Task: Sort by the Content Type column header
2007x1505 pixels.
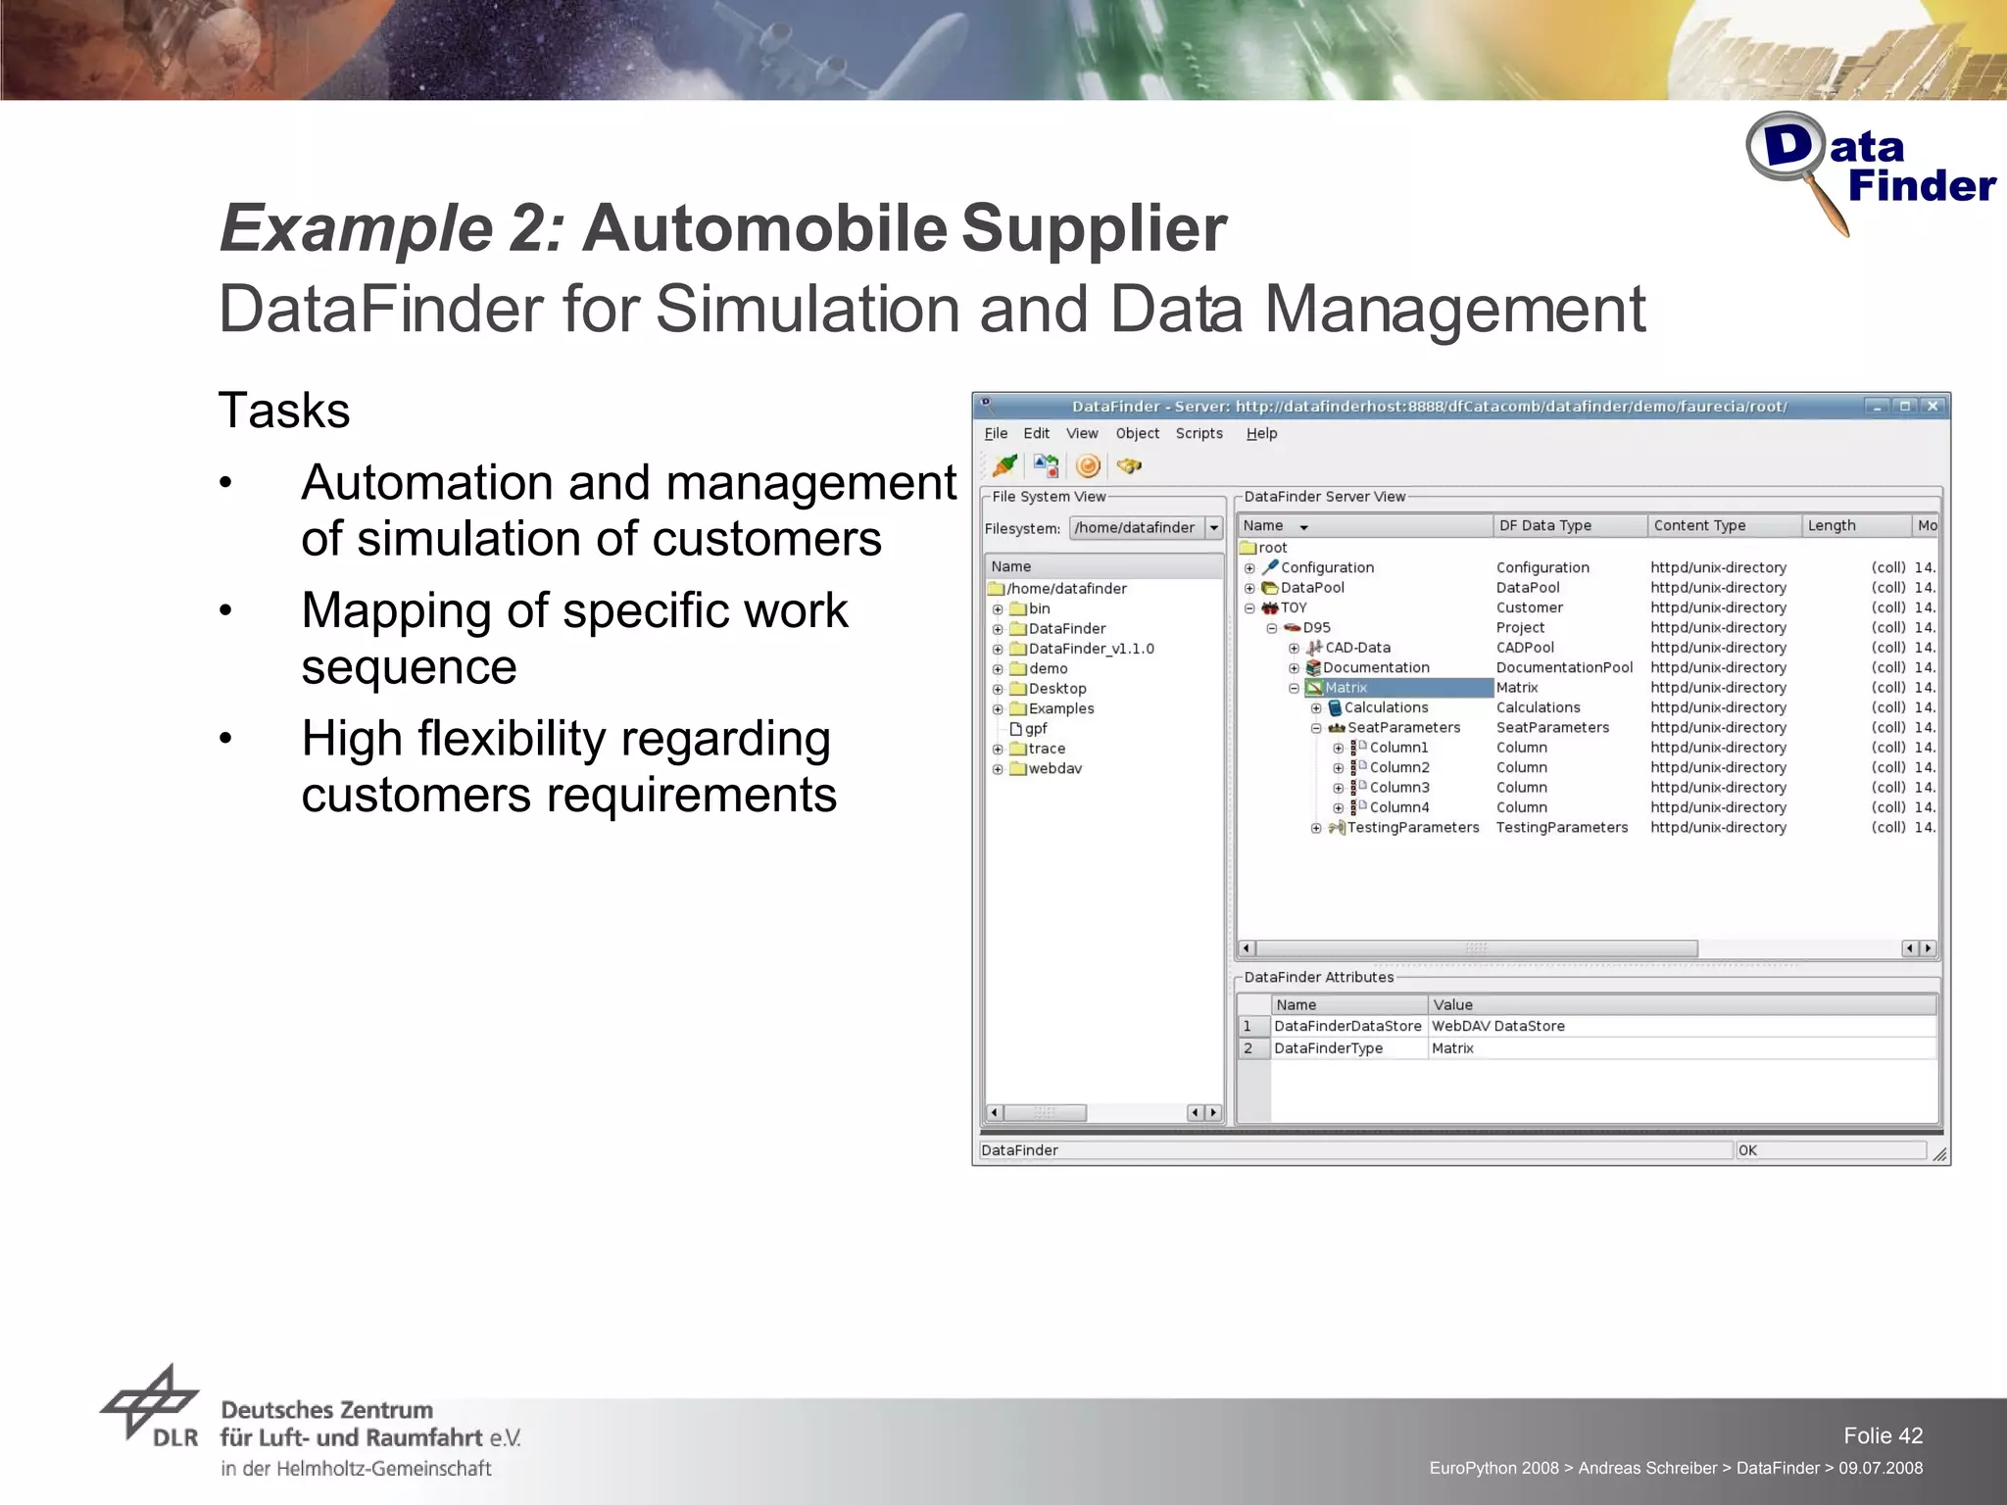Action: pyautogui.click(x=1725, y=526)
